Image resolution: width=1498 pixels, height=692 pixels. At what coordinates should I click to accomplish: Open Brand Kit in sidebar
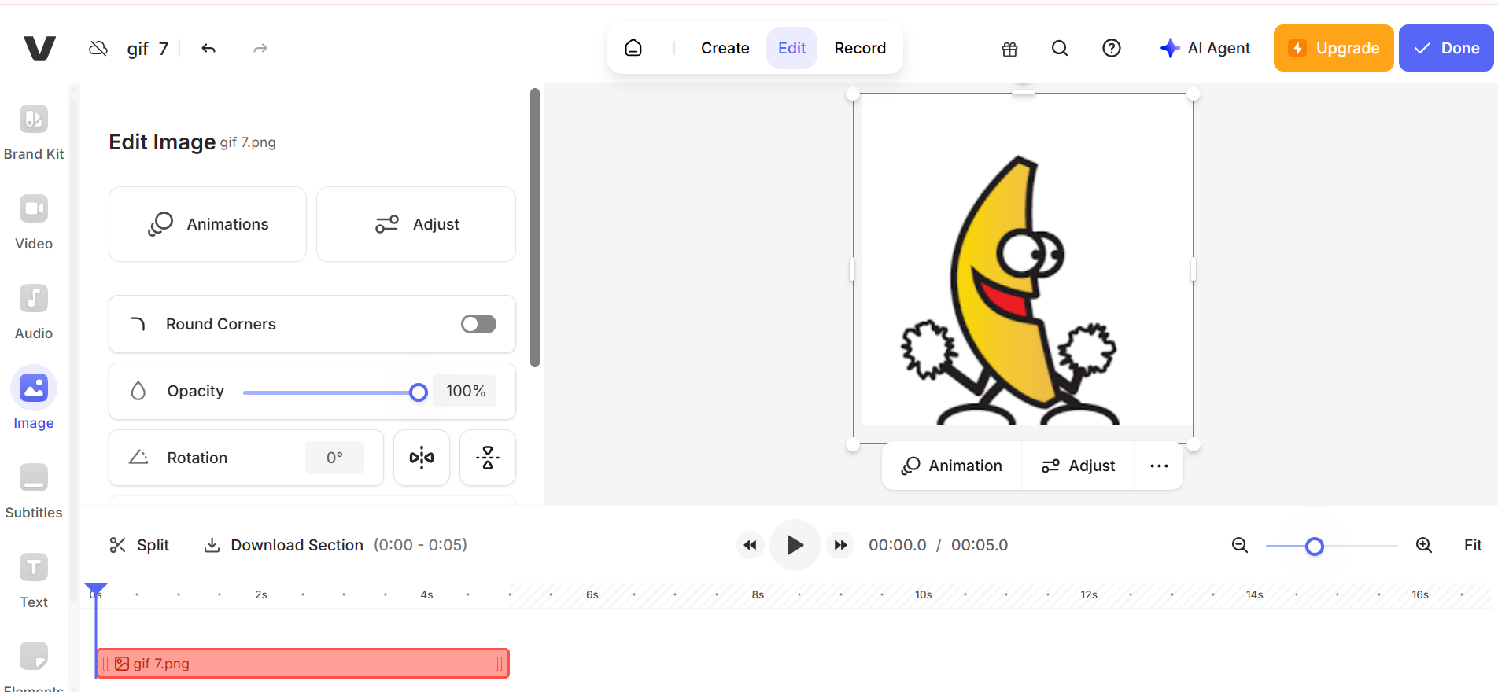[34, 133]
